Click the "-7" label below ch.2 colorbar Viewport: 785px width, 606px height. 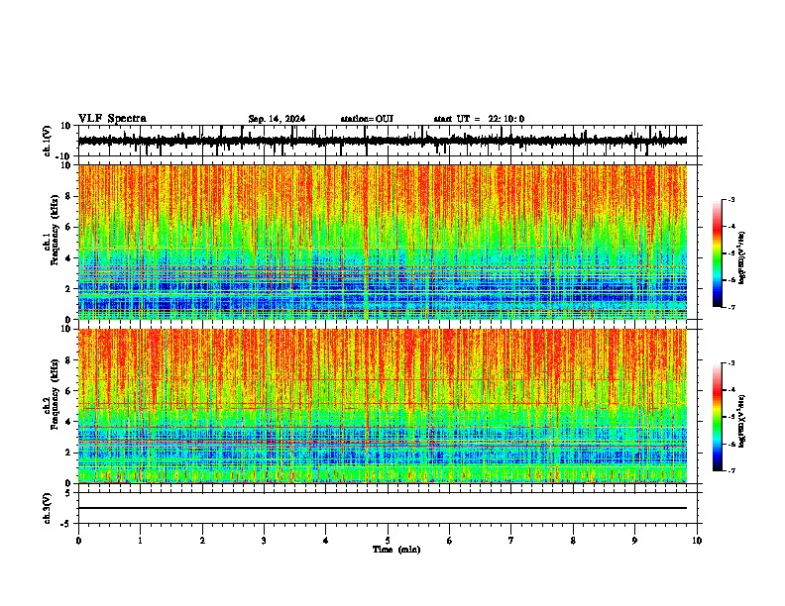coord(731,471)
